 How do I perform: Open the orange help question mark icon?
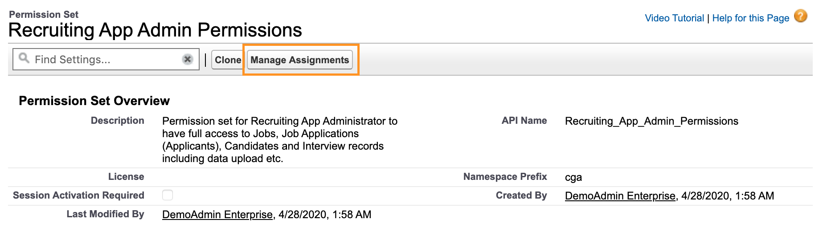(x=800, y=16)
